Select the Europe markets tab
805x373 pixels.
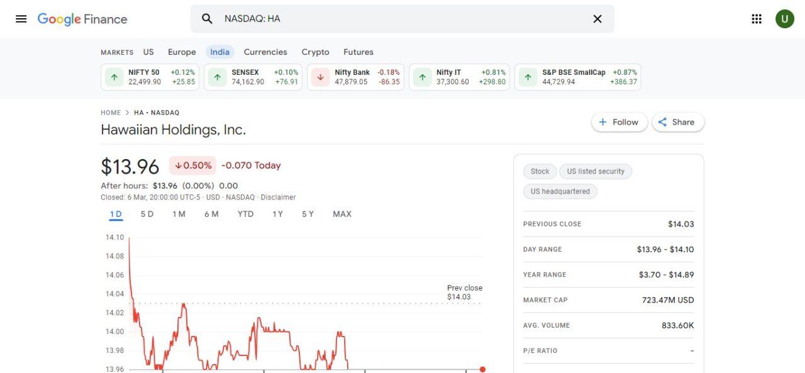pyautogui.click(x=182, y=52)
